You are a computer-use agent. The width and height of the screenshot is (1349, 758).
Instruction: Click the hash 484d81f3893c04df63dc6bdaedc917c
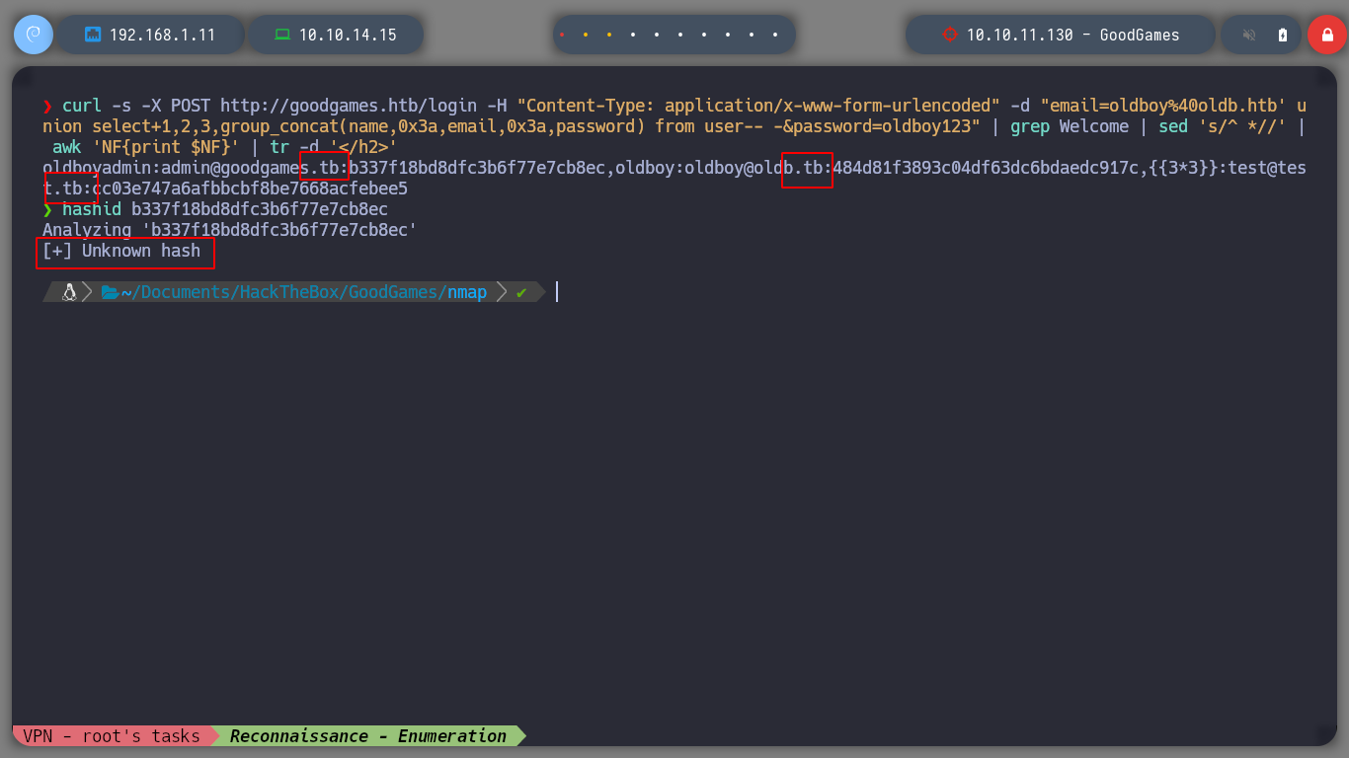(x=986, y=168)
